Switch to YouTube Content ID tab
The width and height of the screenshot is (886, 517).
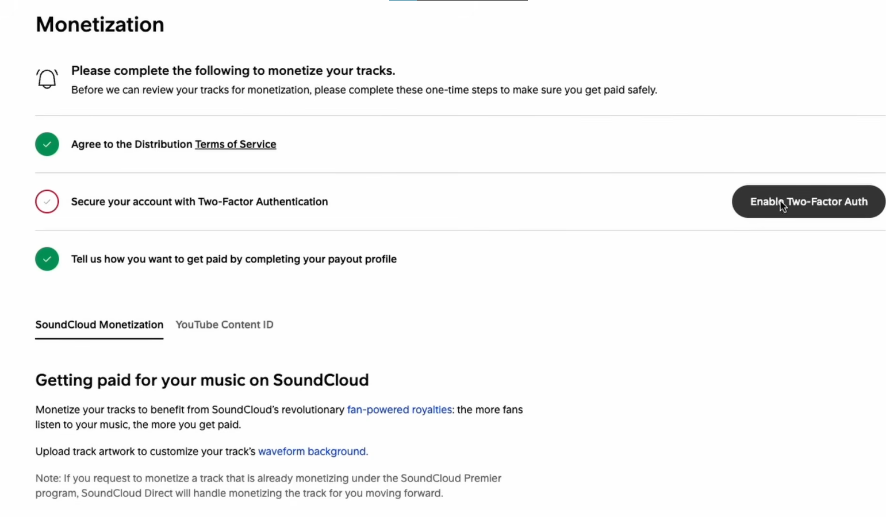tap(224, 325)
